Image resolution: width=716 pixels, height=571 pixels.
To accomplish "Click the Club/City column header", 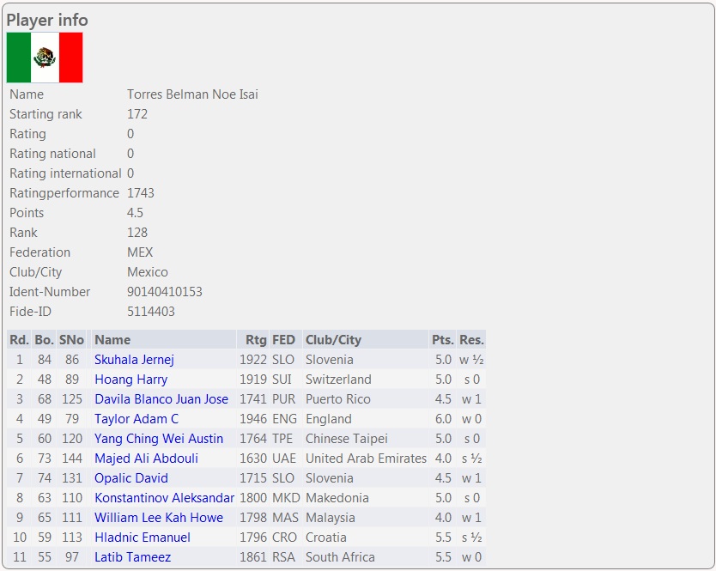I will coord(333,340).
